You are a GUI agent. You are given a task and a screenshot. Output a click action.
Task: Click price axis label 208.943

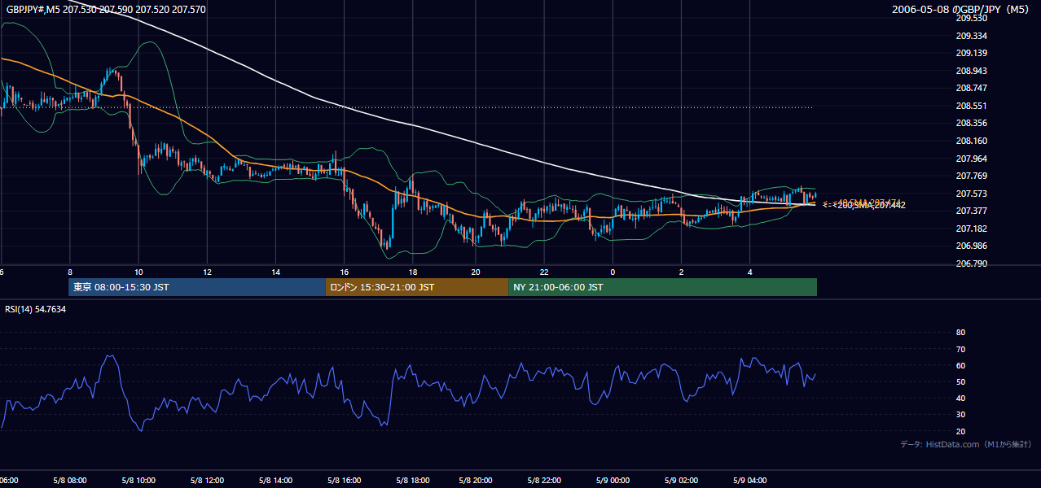click(x=971, y=71)
